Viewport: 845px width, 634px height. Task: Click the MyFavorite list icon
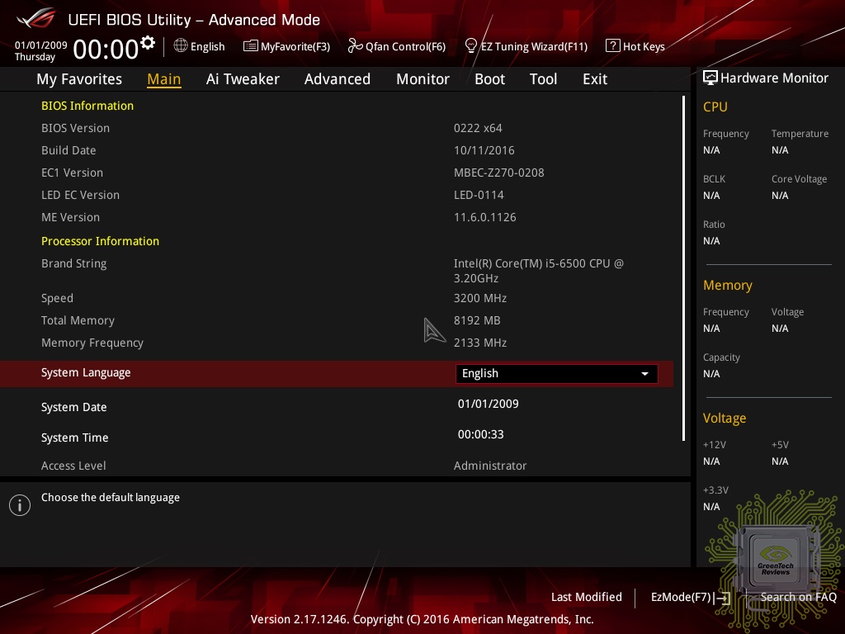[x=251, y=46]
